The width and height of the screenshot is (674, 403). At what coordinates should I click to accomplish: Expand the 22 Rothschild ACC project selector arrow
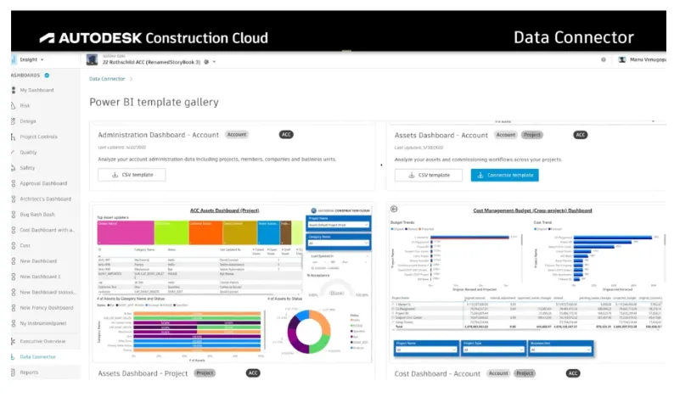click(x=214, y=62)
